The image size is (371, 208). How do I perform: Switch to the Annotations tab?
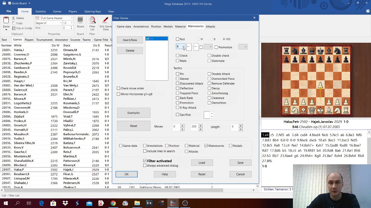point(141,27)
